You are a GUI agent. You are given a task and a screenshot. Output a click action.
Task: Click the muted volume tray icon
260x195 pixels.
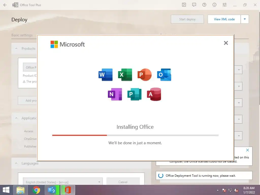[x=236, y=190]
